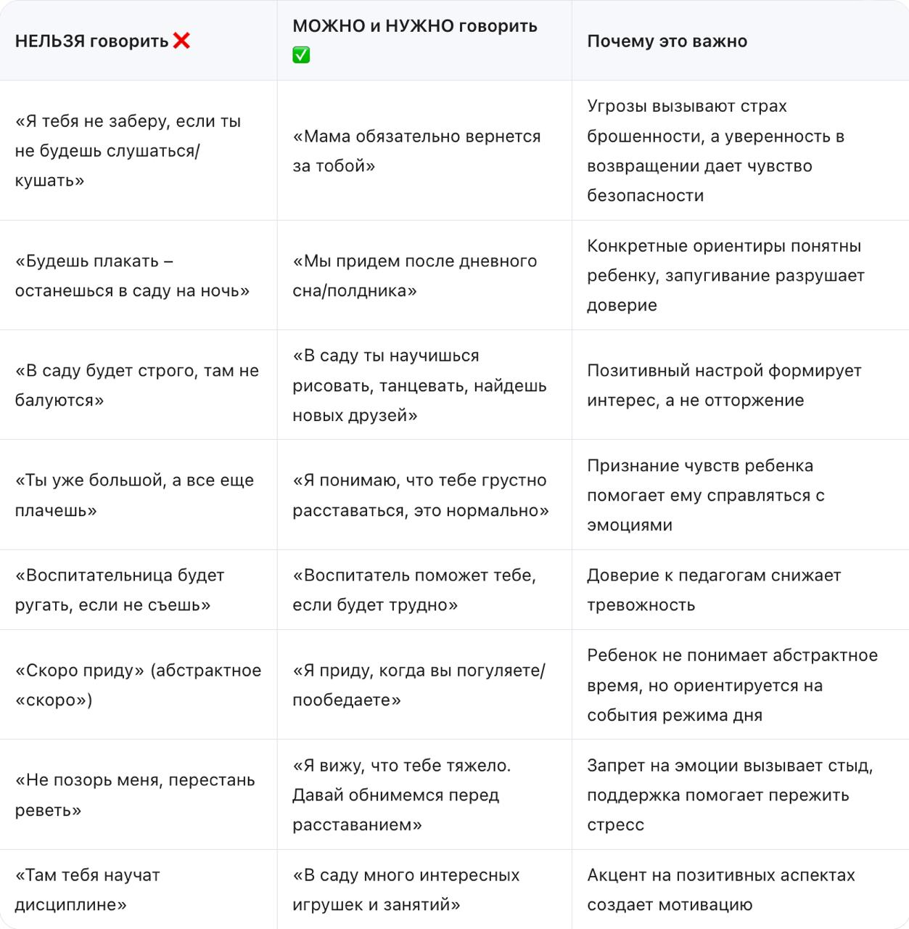Click the cell «Я тебя не заберу»
The width and height of the screenshot is (909, 929).
tap(139, 151)
